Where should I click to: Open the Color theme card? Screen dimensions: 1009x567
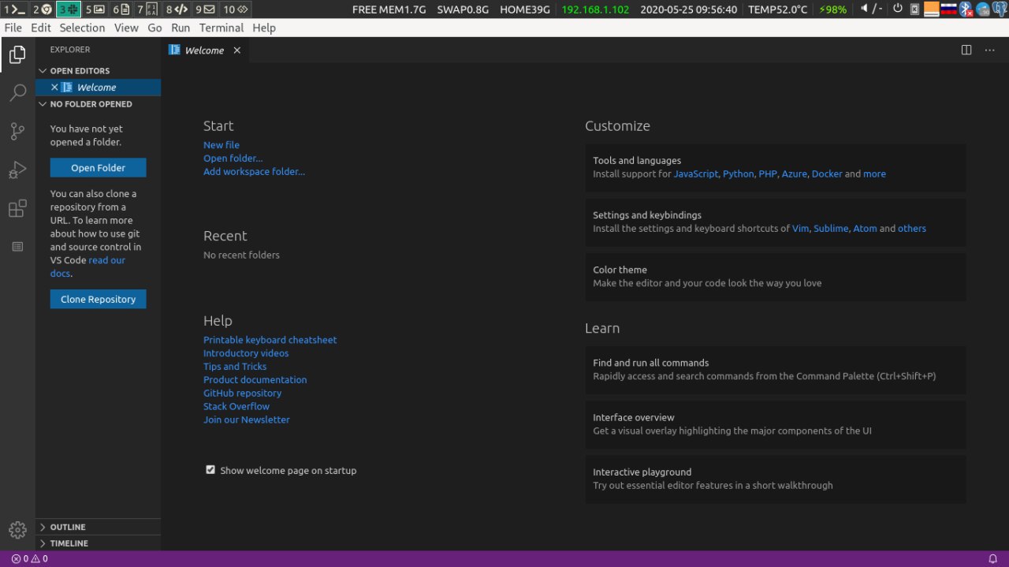pyautogui.click(x=776, y=276)
